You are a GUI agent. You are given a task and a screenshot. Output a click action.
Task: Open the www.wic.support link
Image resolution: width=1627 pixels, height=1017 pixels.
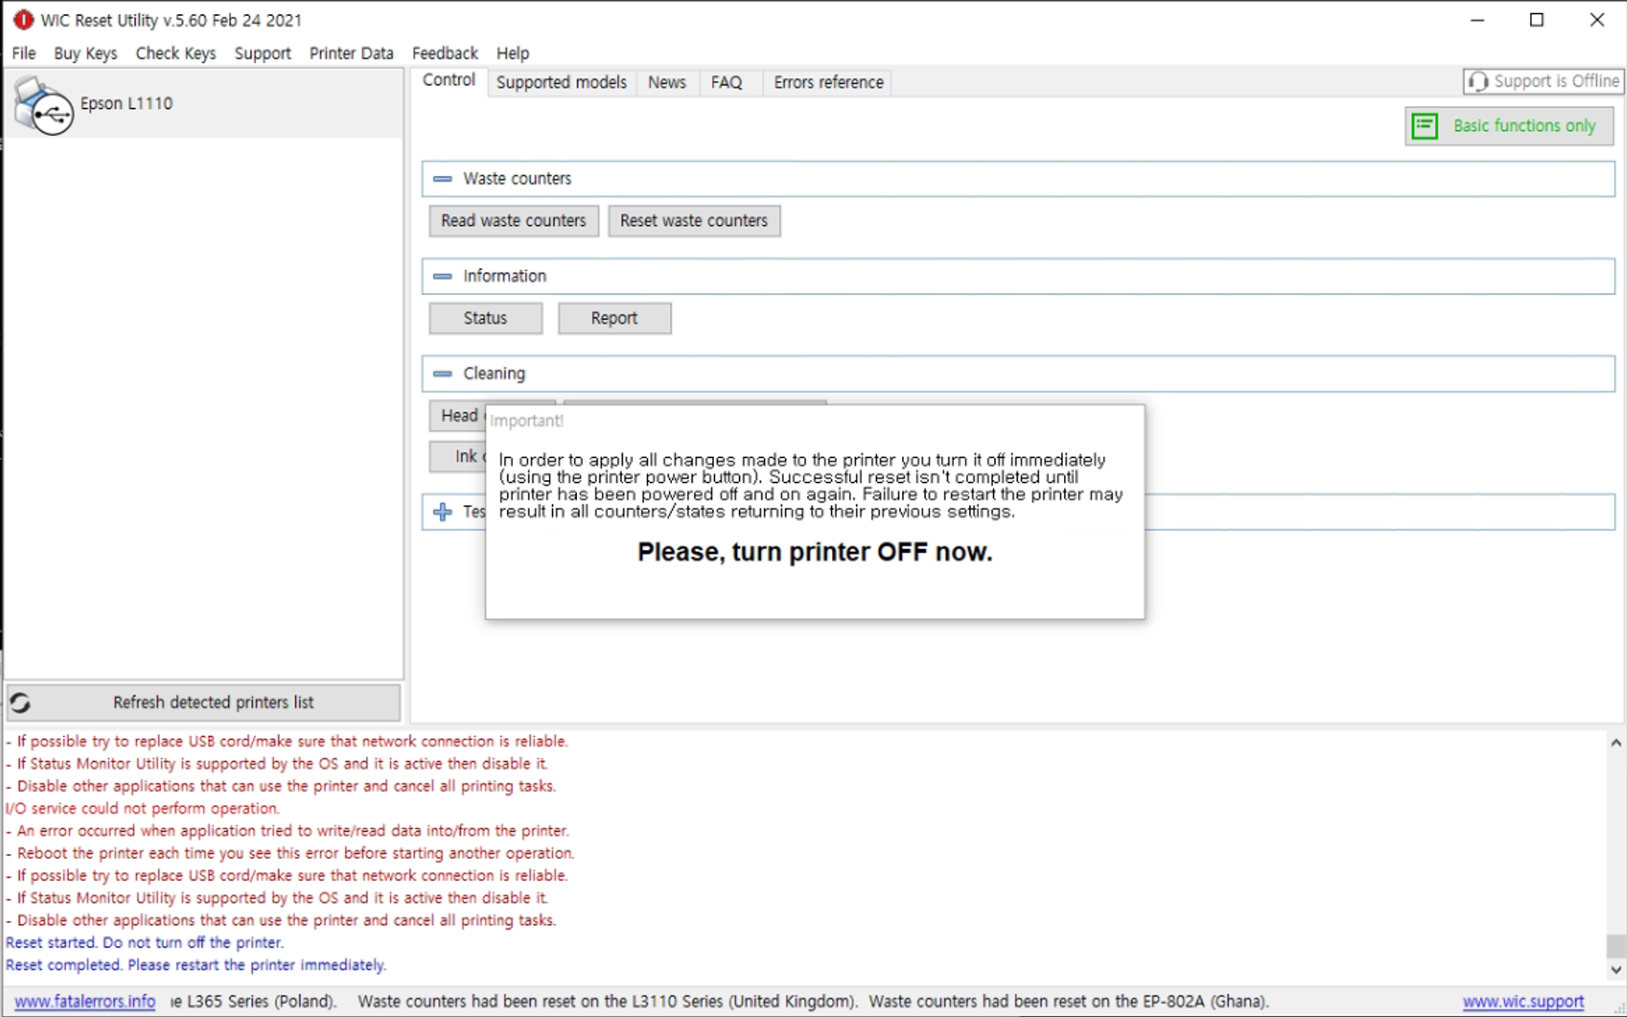click(x=1523, y=1002)
